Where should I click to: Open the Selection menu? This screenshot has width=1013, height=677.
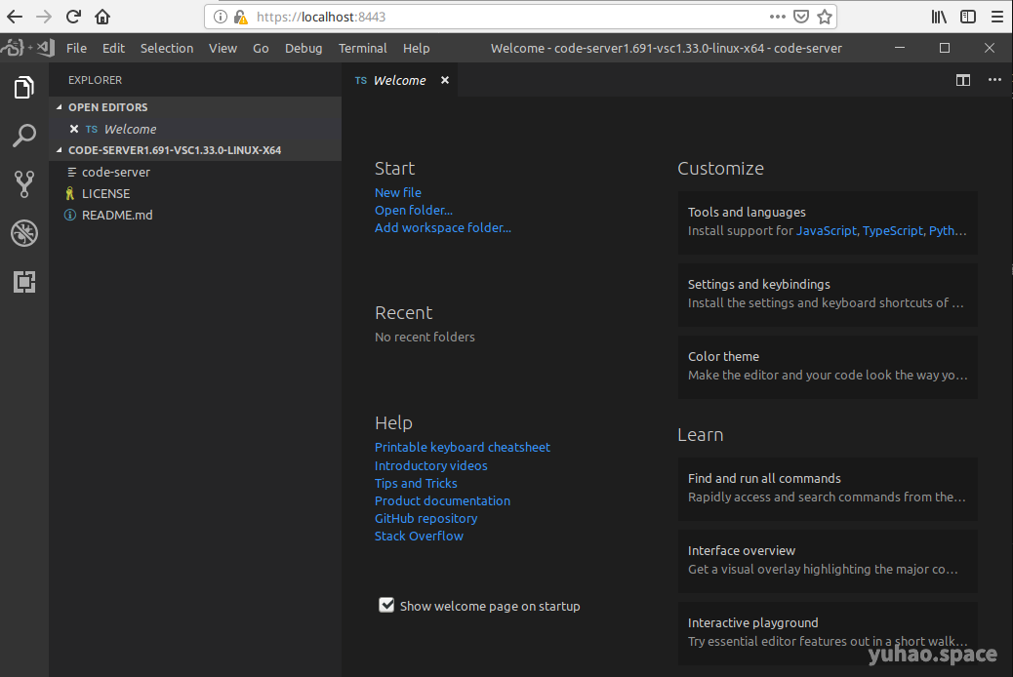(167, 48)
